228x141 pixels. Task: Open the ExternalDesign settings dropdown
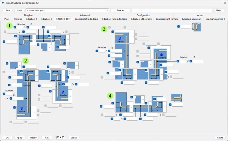[107, 10]
